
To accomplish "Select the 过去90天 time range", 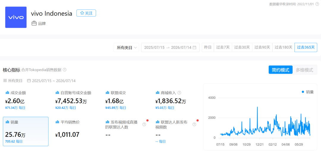I will (x=262, y=47).
